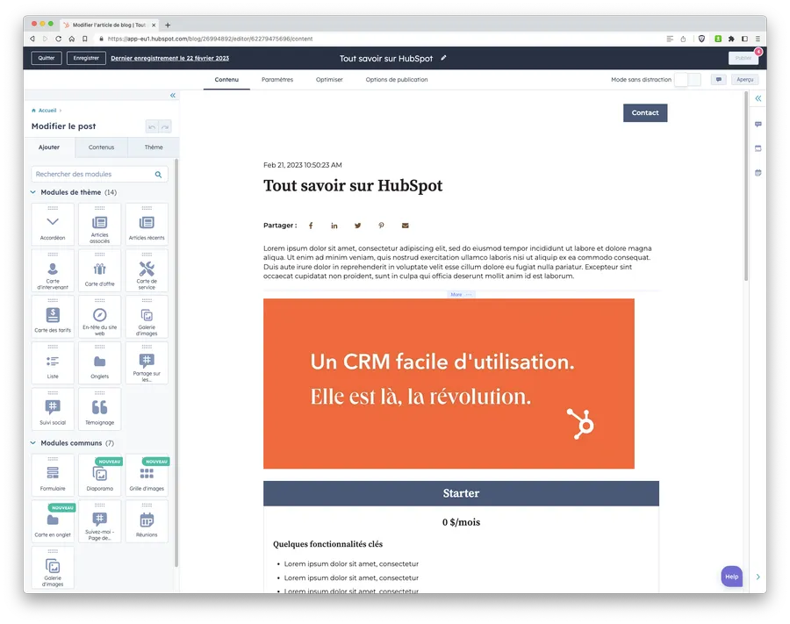
Task: Open a new browser tab
Action: click(x=168, y=25)
